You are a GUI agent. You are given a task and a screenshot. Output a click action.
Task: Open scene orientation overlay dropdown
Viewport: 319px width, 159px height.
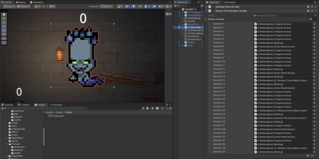click(x=168, y=14)
